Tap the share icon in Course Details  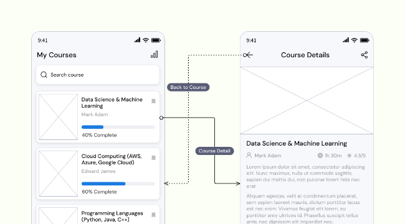(x=364, y=55)
